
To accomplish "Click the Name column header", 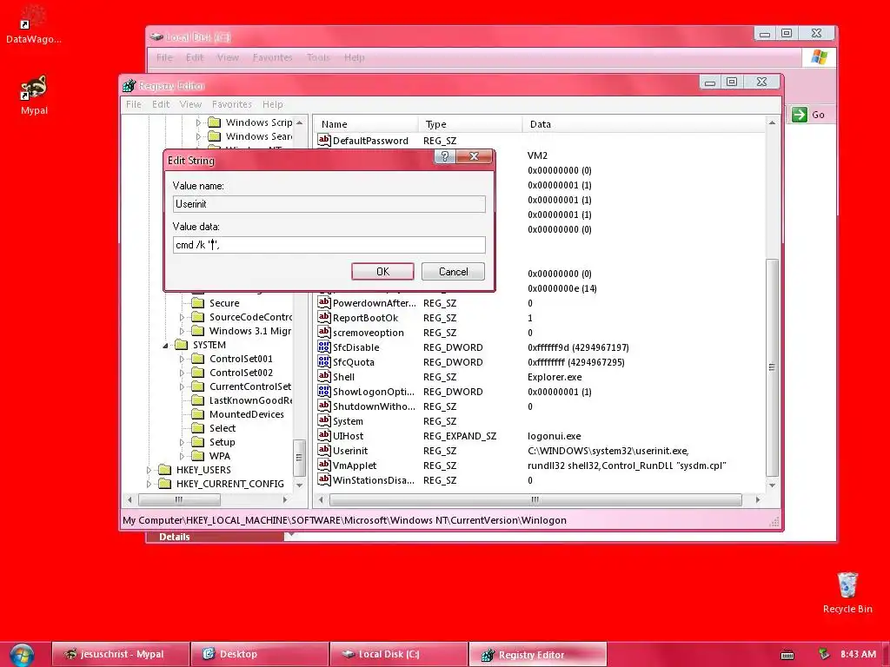I will click(366, 124).
